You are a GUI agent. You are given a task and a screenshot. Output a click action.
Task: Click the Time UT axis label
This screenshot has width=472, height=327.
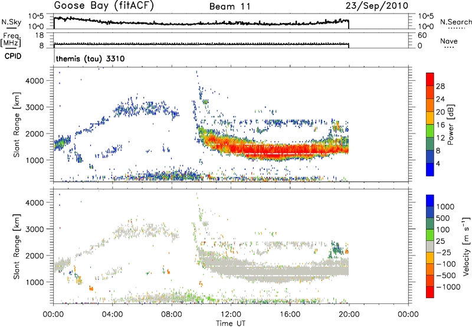231,323
